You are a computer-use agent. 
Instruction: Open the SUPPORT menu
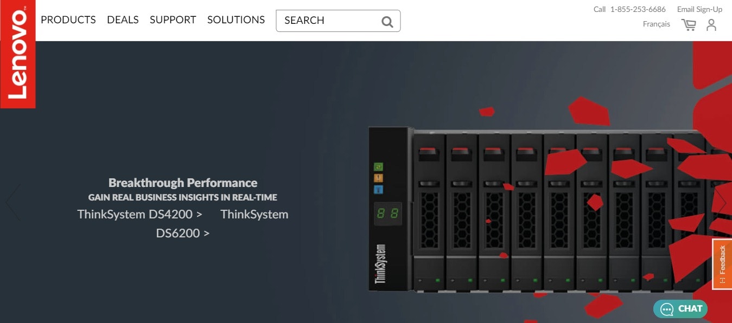tap(173, 20)
